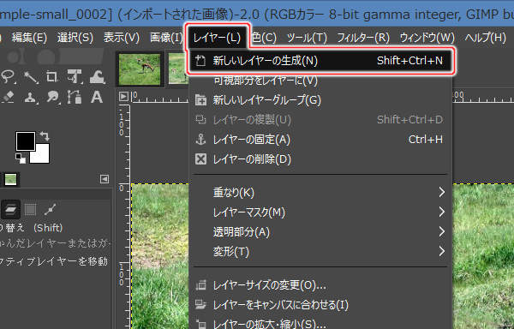Expand the レイヤーマスク(M) submenu
This screenshot has height=329, width=514.
point(320,212)
